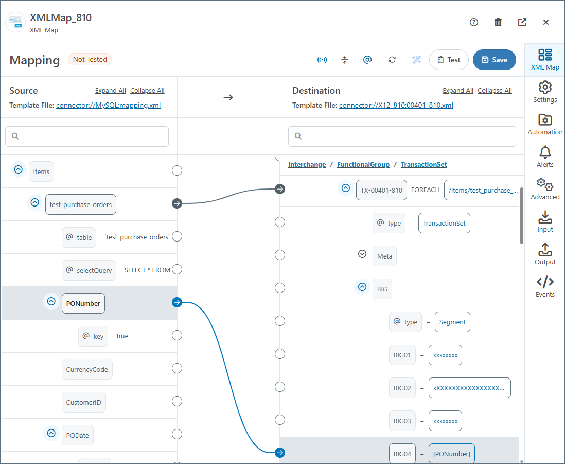This screenshot has width=565, height=464.
Task: Click the broadcast signal toolbar icon
Action: click(x=322, y=60)
